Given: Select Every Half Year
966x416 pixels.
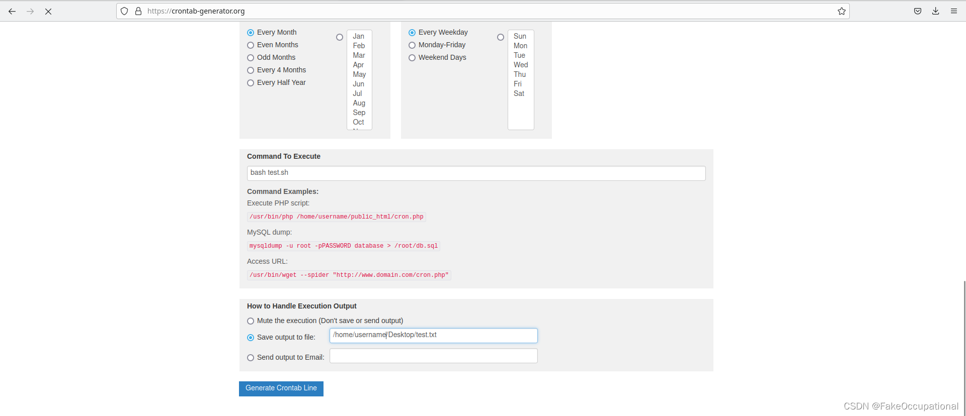Looking at the screenshot, I should [x=251, y=83].
